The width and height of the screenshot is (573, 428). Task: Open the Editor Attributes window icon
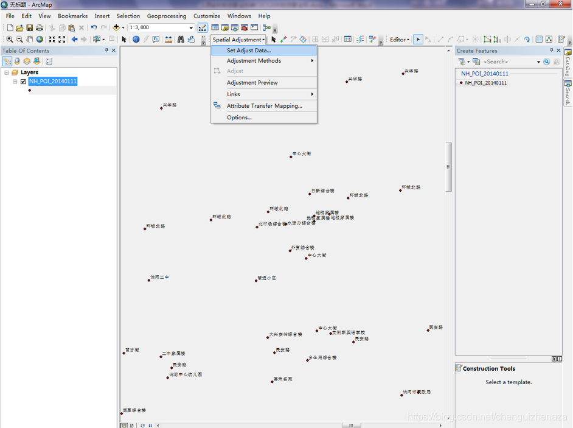coord(539,39)
